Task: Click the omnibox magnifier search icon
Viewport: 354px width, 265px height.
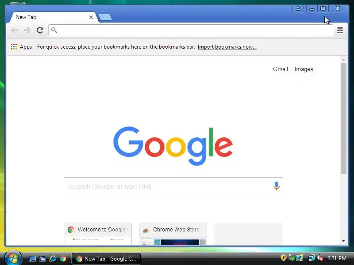Action: (54, 30)
